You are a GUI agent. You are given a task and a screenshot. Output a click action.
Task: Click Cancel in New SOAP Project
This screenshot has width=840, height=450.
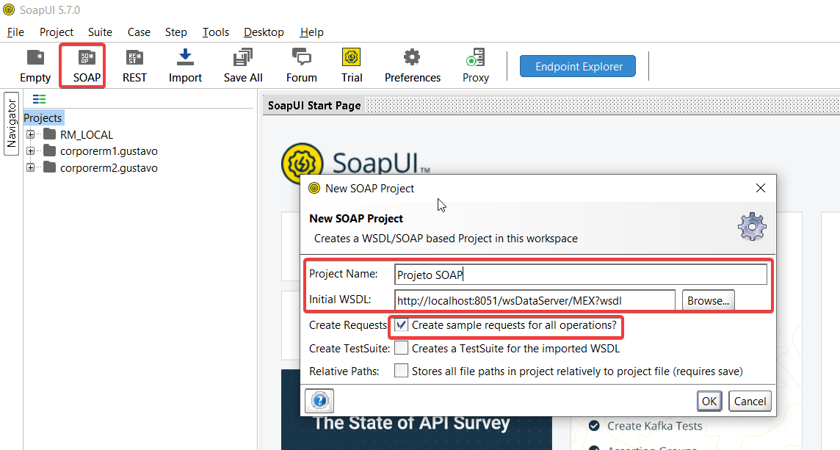[x=750, y=402]
